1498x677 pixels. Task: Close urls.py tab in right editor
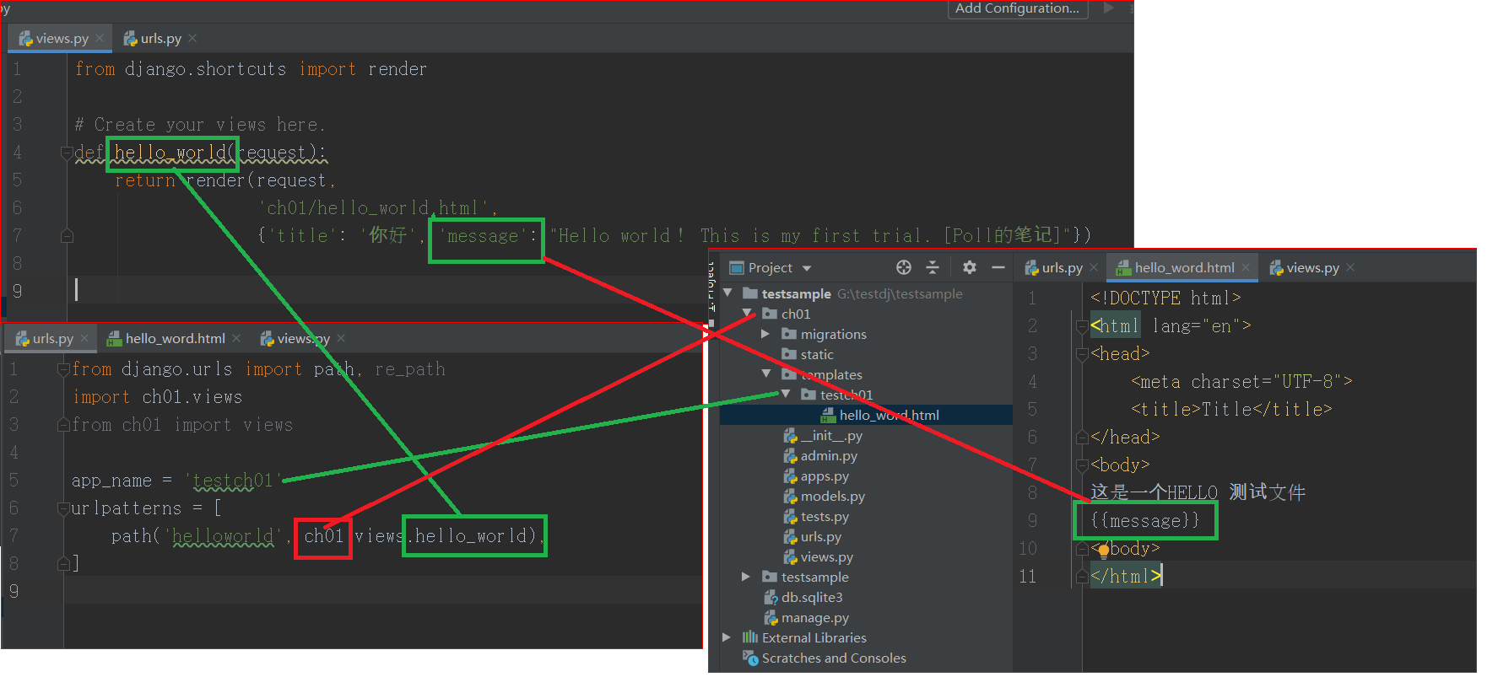[1094, 267]
